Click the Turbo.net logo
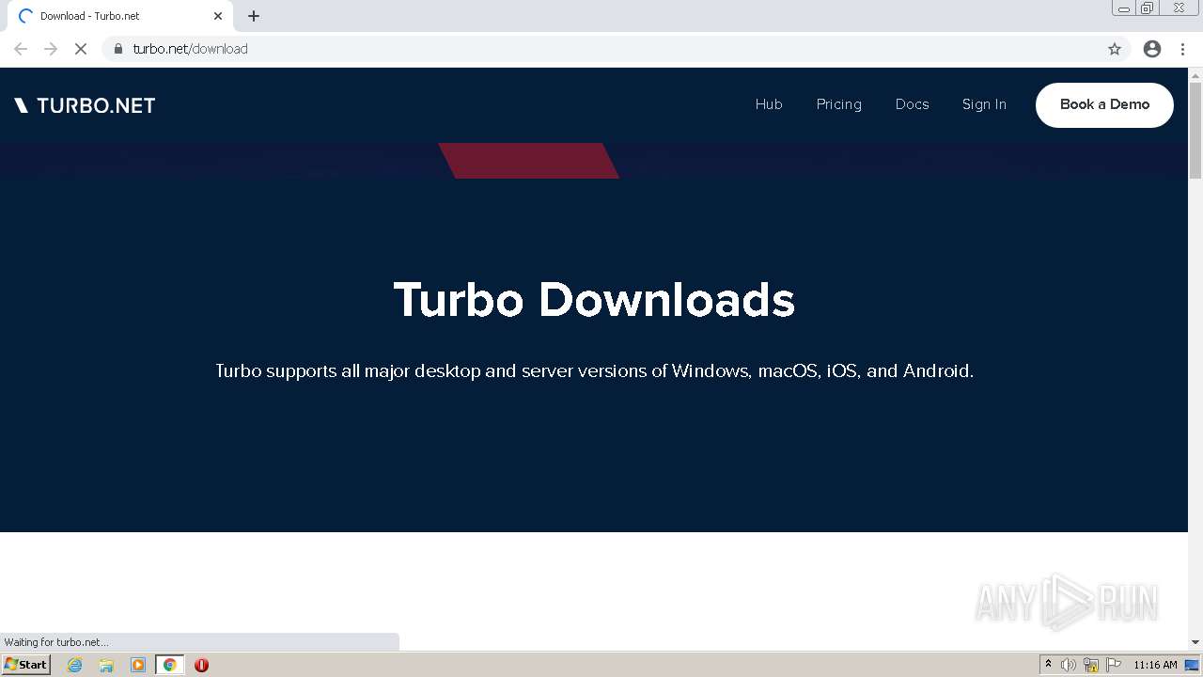Viewport: 1203px width, 677px height. click(x=85, y=105)
